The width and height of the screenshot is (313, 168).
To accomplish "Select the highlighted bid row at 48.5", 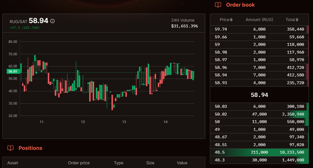I will click(258, 152).
